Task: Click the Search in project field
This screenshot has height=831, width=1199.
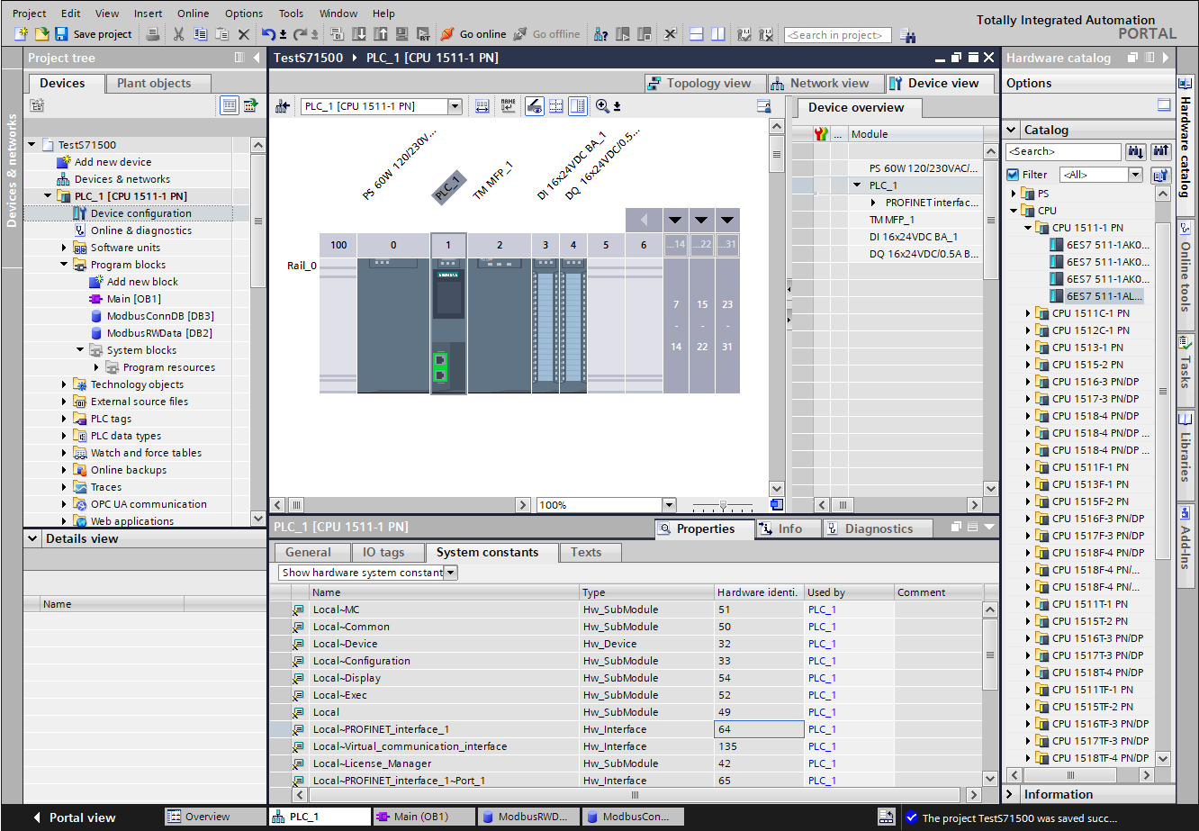Action: pyautogui.click(x=837, y=35)
